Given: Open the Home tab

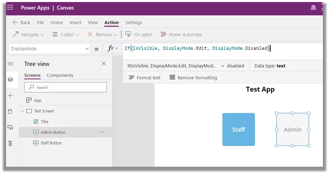Looking at the screenshot, I should coord(56,22).
